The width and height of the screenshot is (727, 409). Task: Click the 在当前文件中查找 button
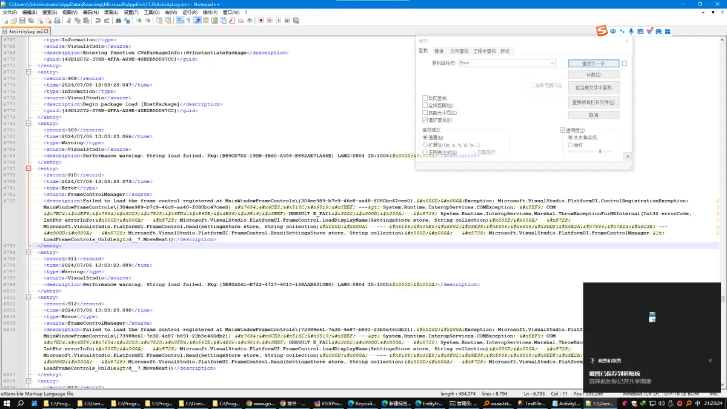(x=594, y=87)
